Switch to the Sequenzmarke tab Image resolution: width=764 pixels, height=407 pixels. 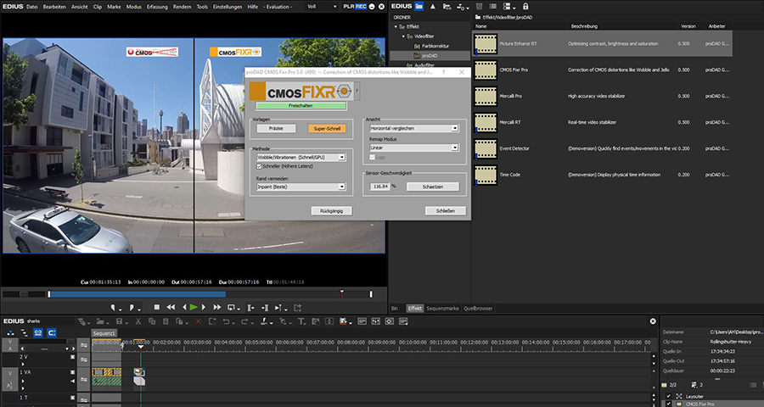pos(441,309)
